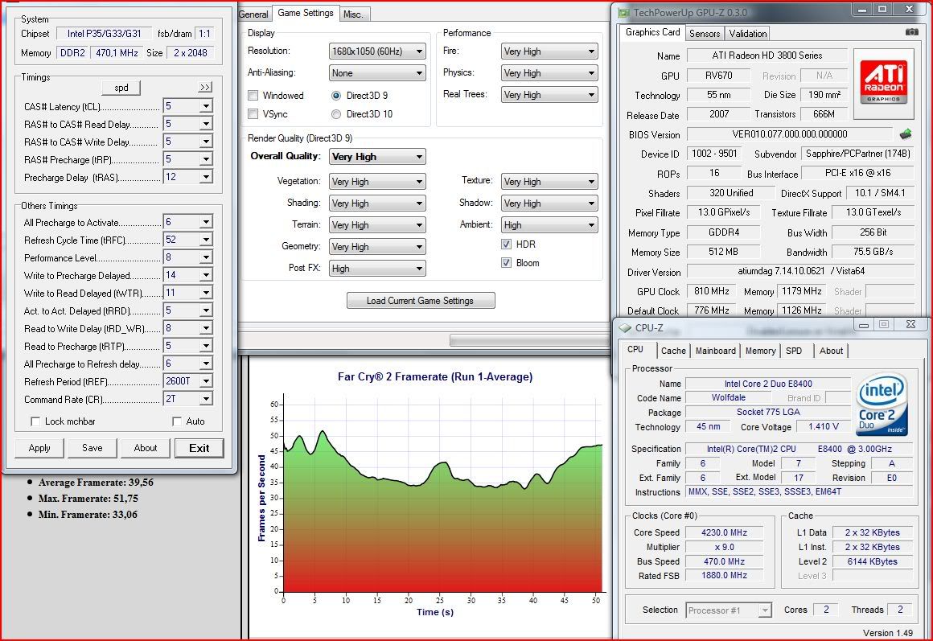Click the Intel Core 2 Duo logo
The height and width of the screenshot is (641, 933).
[x=882, y=405]
